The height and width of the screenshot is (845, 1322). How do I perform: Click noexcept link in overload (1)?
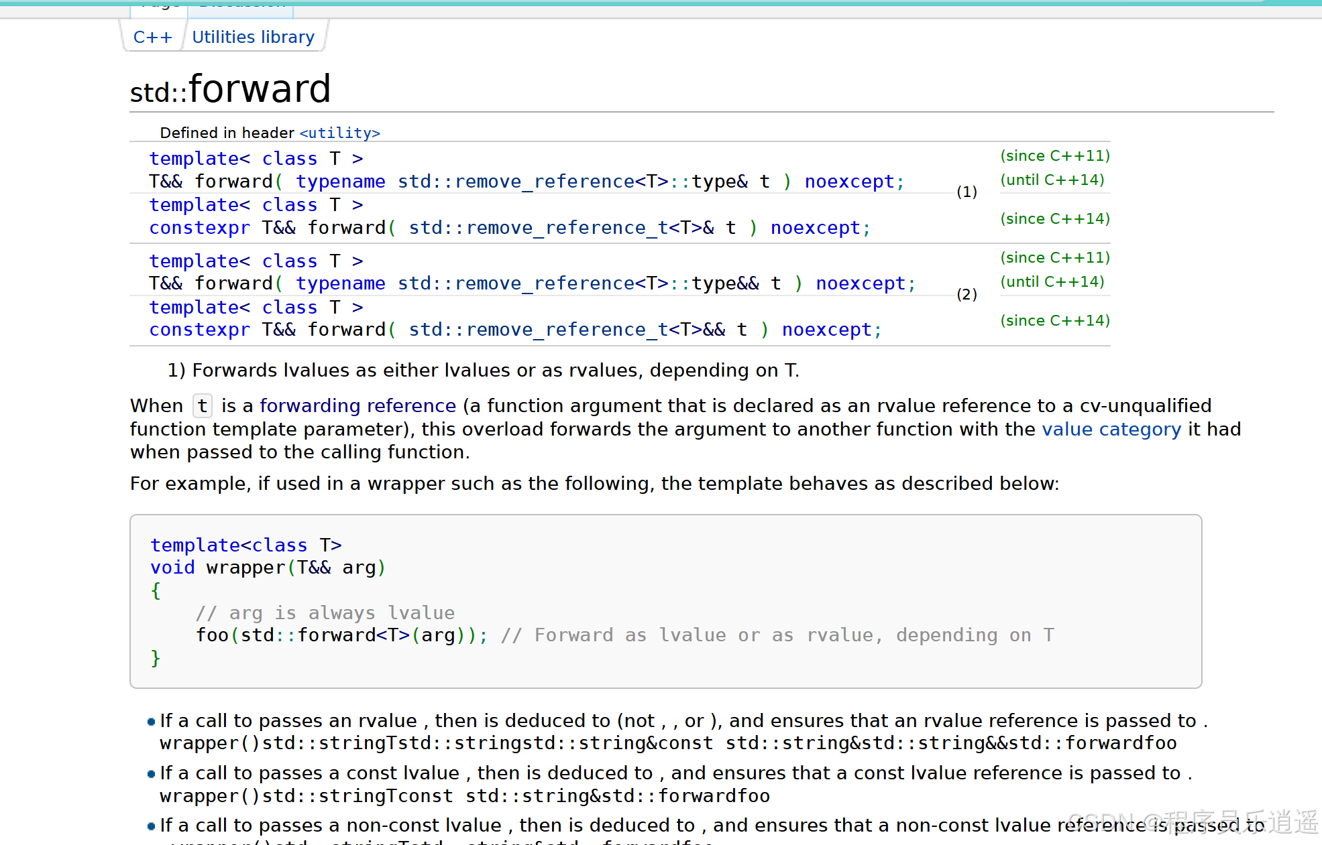[x=849, y=181]
